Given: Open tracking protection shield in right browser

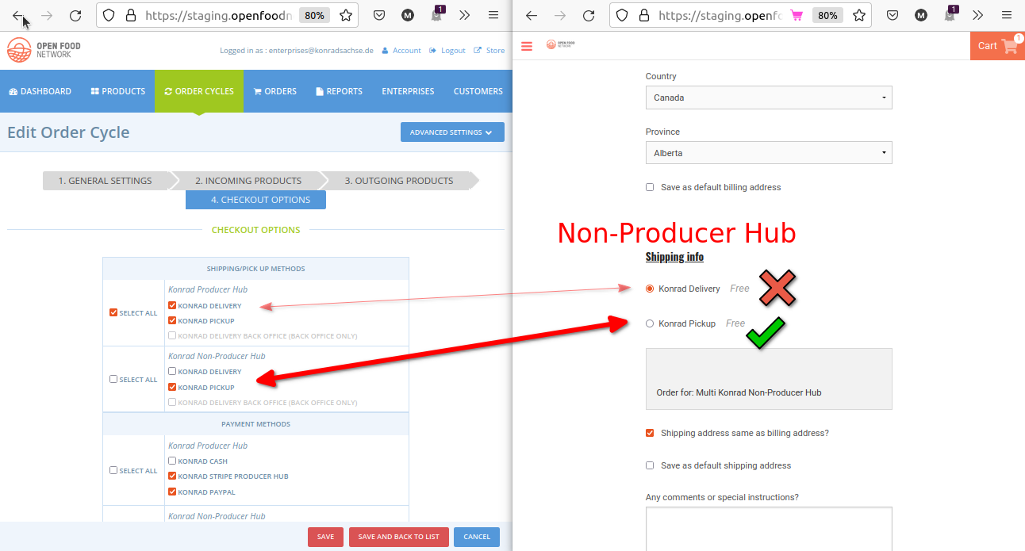Looking at the screenshot, I should [x=623, y=15].
